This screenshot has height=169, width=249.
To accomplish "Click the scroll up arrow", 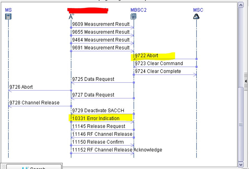I will coord(241,5).
